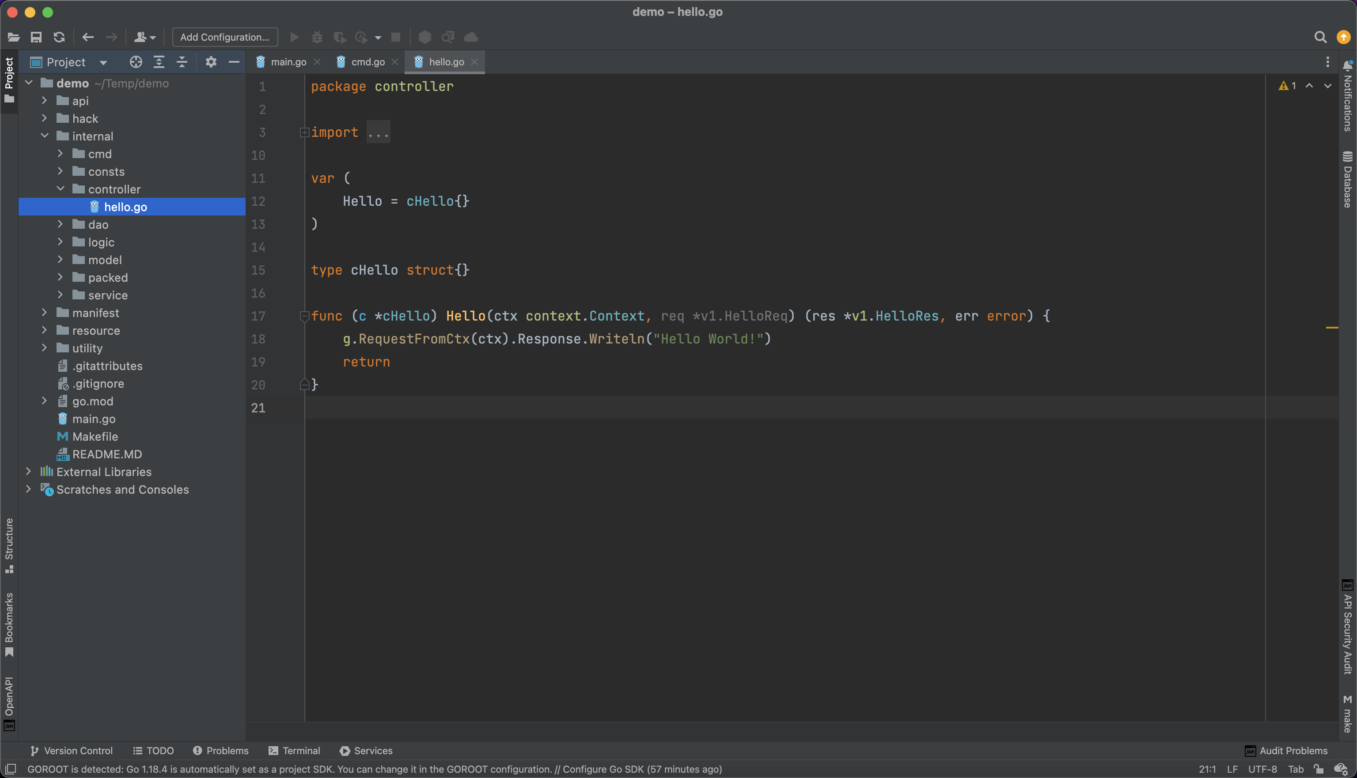Select the Makefile in project tree
The height and width of the screenshot is (778, 1357).
click(95, 437)
